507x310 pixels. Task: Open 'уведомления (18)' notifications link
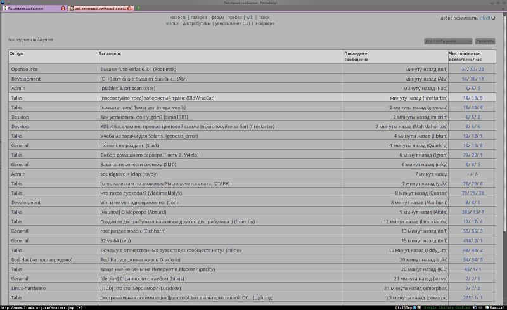(x=233, y=23)
